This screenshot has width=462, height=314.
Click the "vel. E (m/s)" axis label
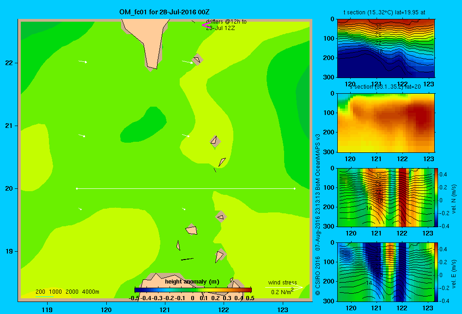(454, 274)
